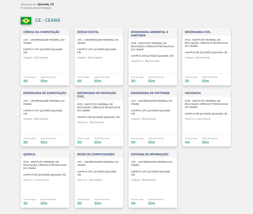
Task: Click the CE - CEARÁ state heading
Action: (x=48, y=20)
